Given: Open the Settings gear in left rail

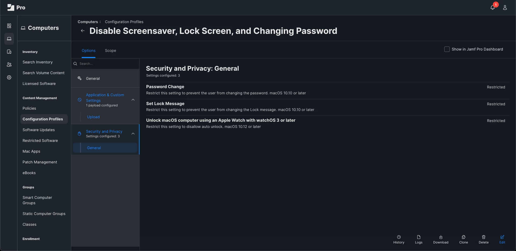Looking at the screenshot, I should click(x=9, y=77).
